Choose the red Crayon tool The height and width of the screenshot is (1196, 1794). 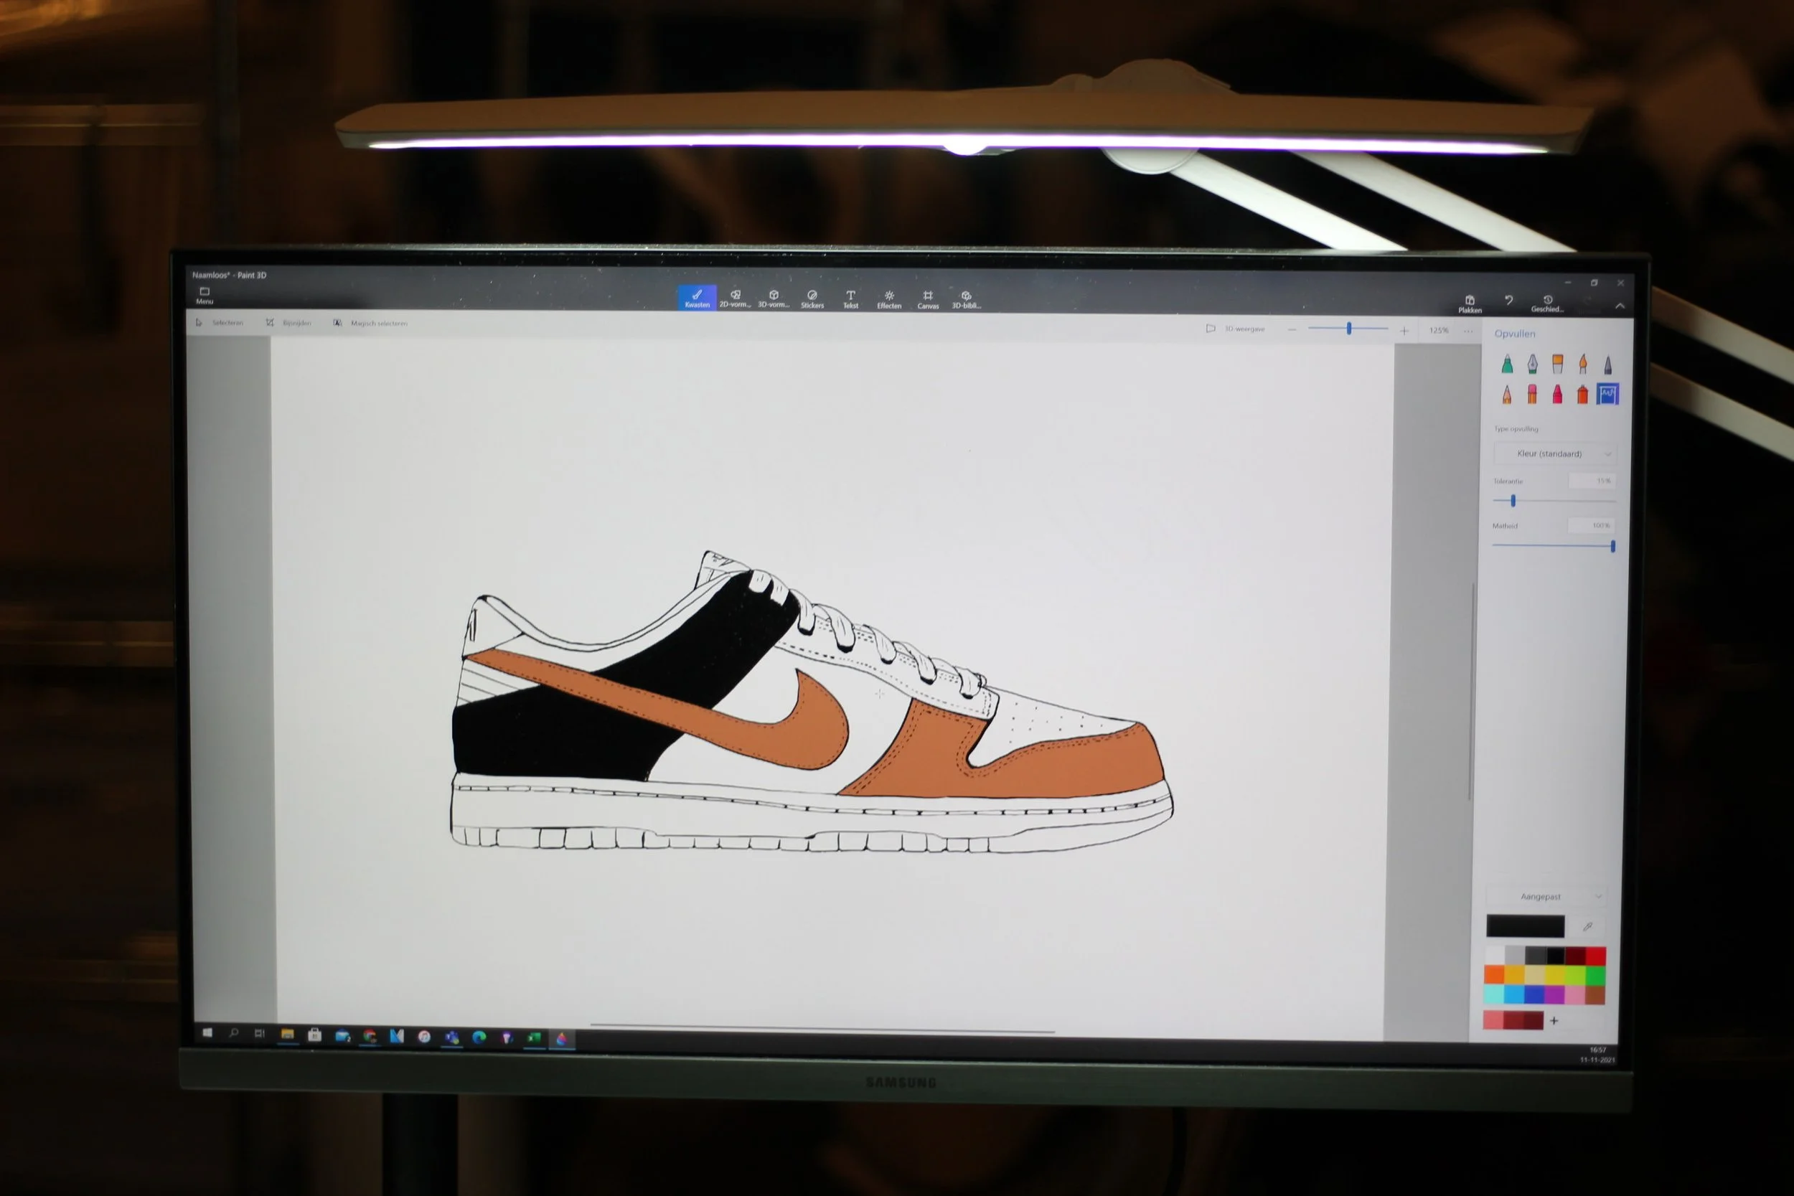(x=1557, y=394)
